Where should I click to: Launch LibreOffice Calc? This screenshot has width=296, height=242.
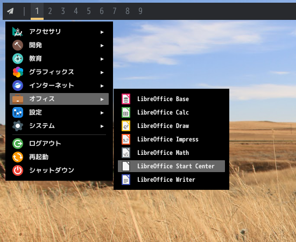(x=171, y=112)
